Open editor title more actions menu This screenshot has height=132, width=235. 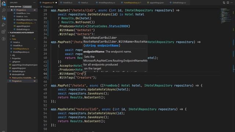click(232, 3)
